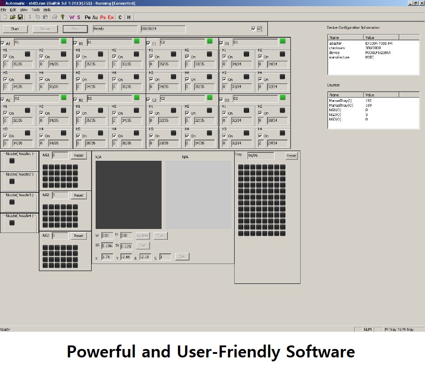Click the red Pa toolbar icon
Viewport: 425px width, 380px height.
point(103,17)
